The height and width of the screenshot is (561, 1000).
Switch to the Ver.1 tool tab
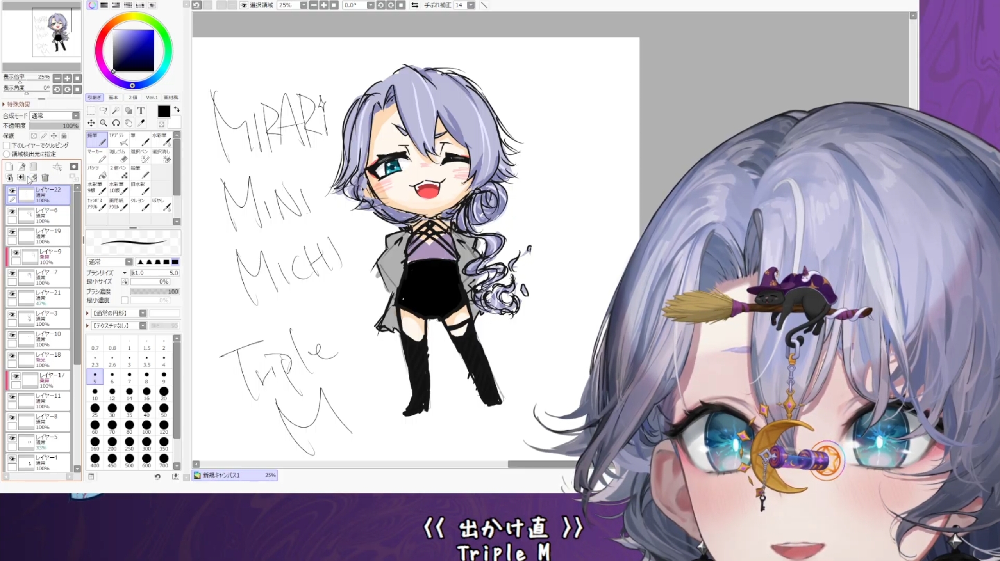click(152, 98)
